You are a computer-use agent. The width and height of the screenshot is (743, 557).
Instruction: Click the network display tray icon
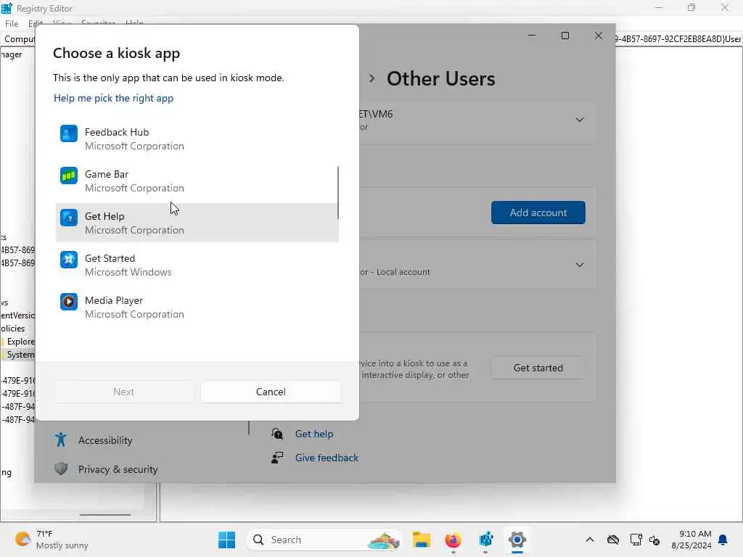[x=636, y=540]
